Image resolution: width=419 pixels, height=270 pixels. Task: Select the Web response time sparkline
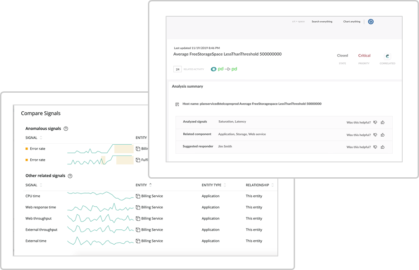(x=100, y=207)
